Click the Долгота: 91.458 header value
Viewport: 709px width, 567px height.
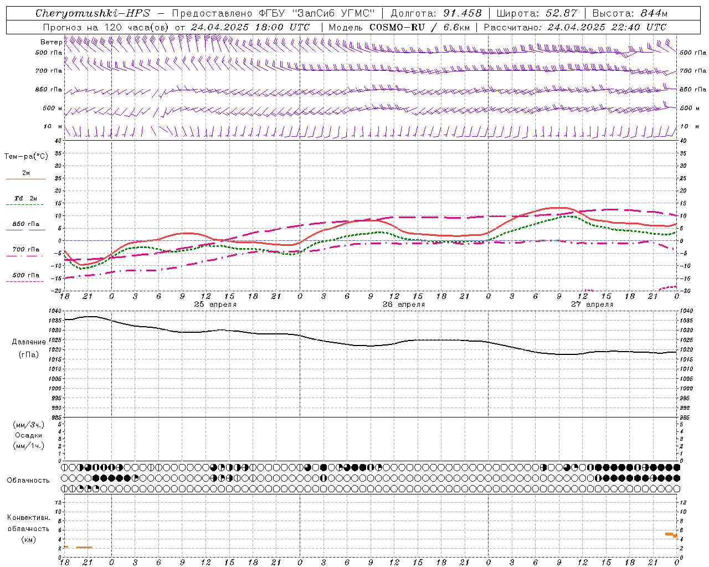pos(436,13)
